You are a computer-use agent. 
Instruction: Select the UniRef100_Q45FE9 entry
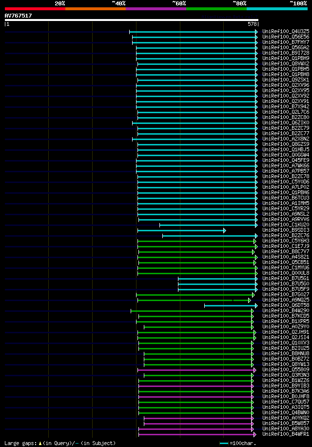[x=286, y=161]
